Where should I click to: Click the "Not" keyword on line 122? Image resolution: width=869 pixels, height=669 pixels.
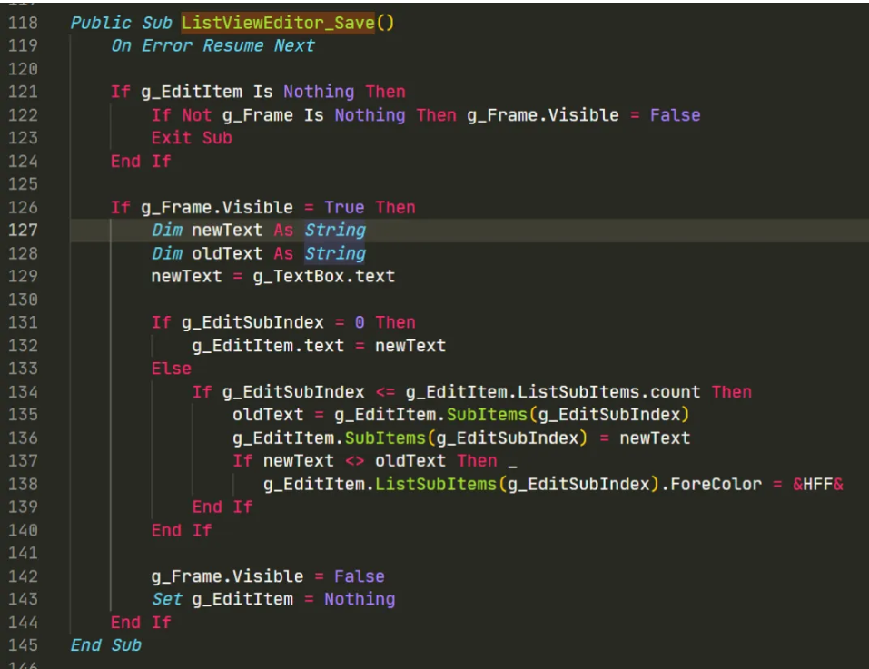click(197, 115)
